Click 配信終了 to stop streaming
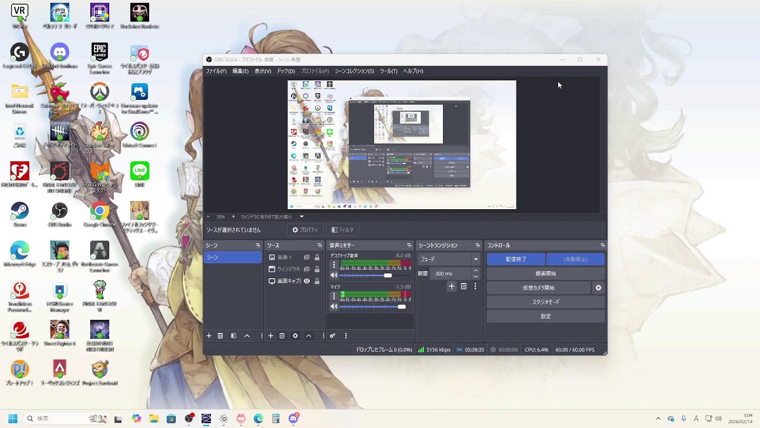 (516, 259)
